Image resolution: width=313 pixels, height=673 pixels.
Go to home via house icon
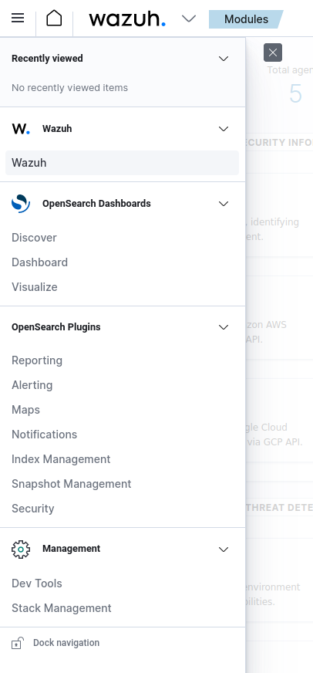point(54,19)
